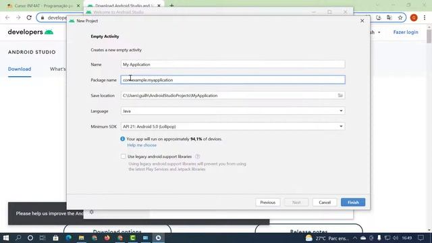Click Fazer login on developers site

(406, 32)
